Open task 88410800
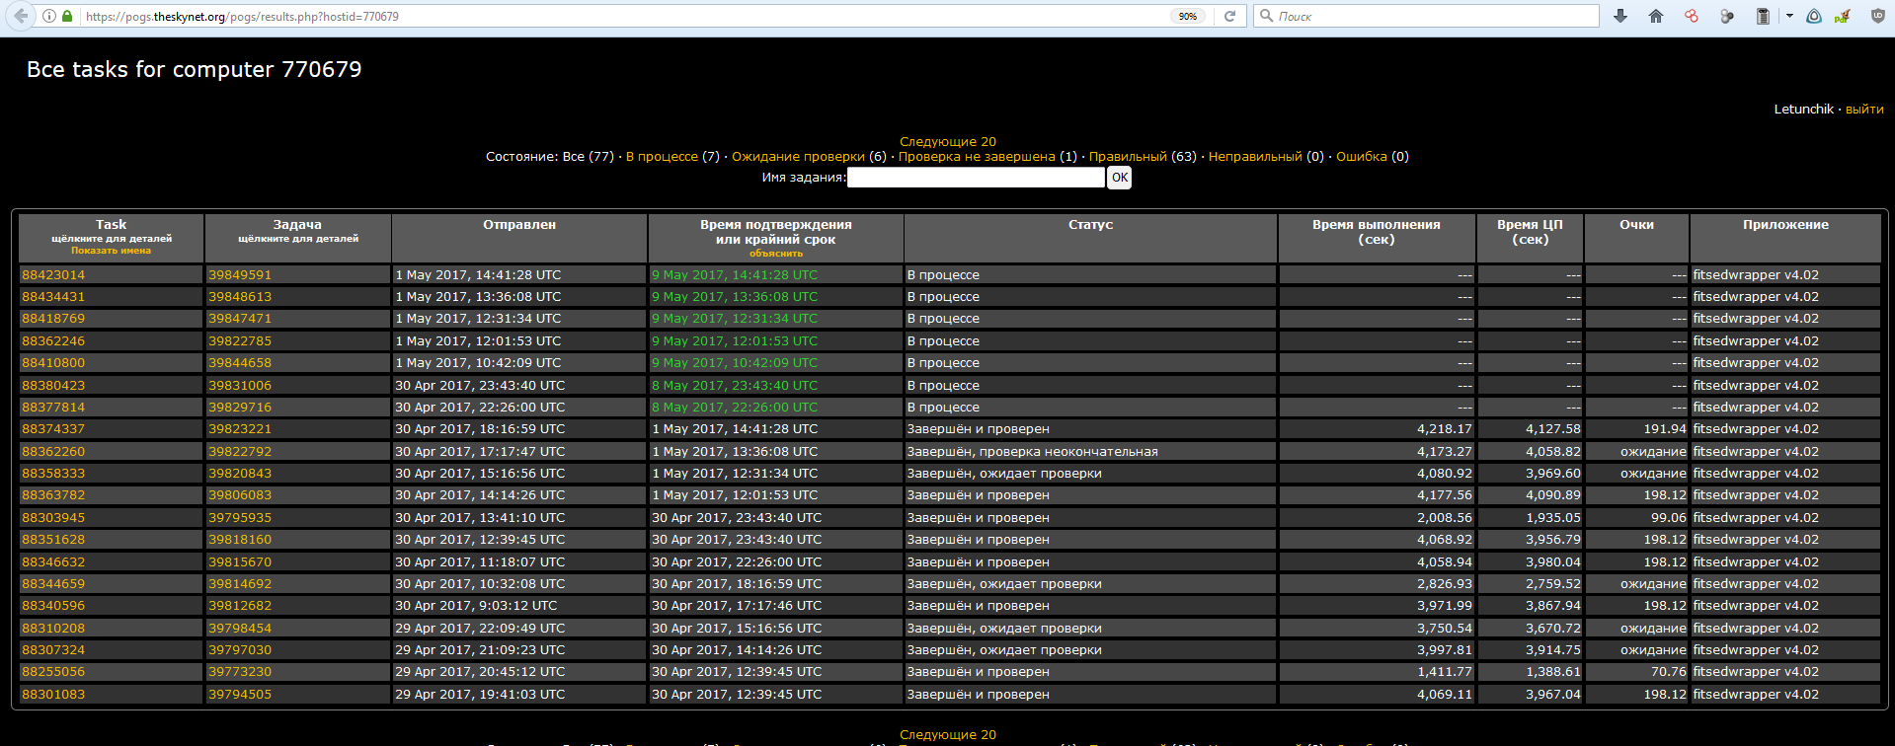This screenshot has height=746, width=1895. [53, 362]
